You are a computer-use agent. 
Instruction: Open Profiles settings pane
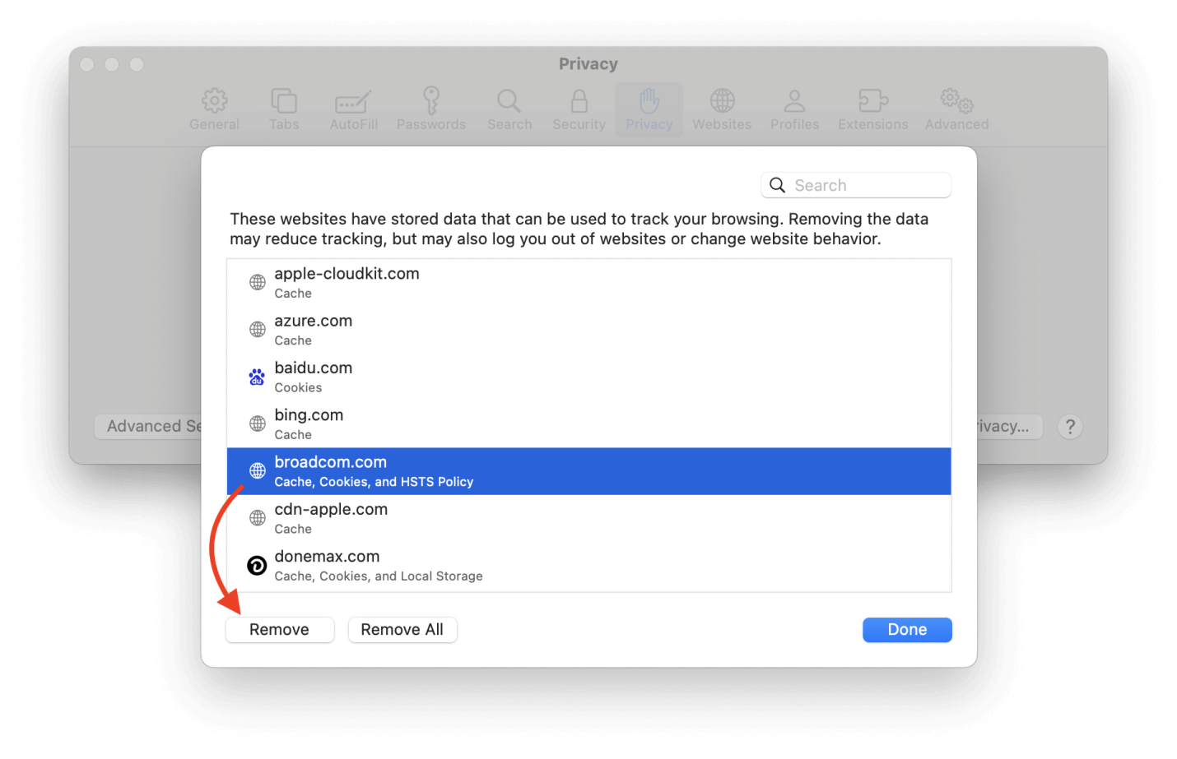click(x=793, y=109)
